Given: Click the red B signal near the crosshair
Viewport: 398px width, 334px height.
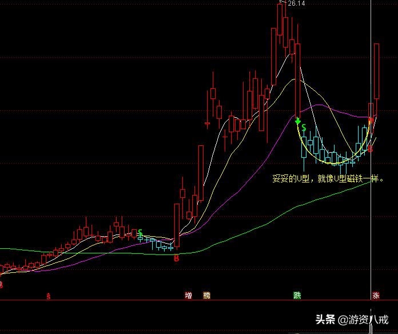Looking at the screenshot, I should click(371, 149).
